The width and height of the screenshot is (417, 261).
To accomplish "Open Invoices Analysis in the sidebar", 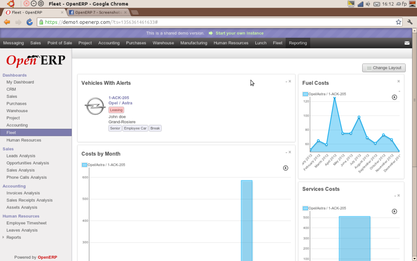I will click(x=23, y=193).
